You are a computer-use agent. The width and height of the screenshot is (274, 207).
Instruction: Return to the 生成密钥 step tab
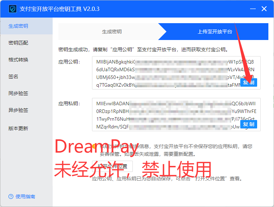click(x=112, y=32)
